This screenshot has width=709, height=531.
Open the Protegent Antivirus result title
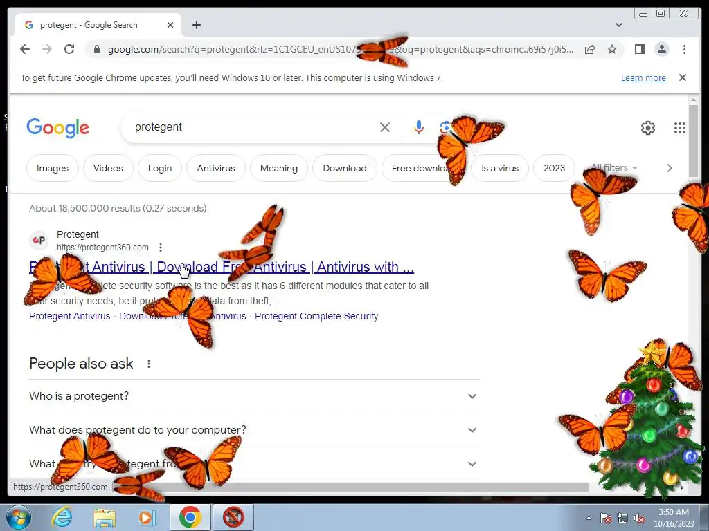click(x=222, y=267)
